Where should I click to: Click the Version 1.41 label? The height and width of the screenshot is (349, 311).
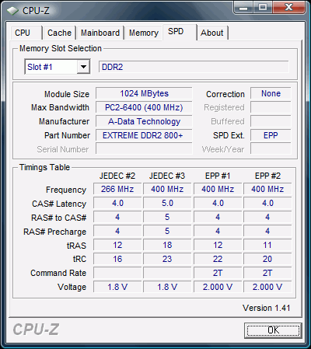[266, 308]
